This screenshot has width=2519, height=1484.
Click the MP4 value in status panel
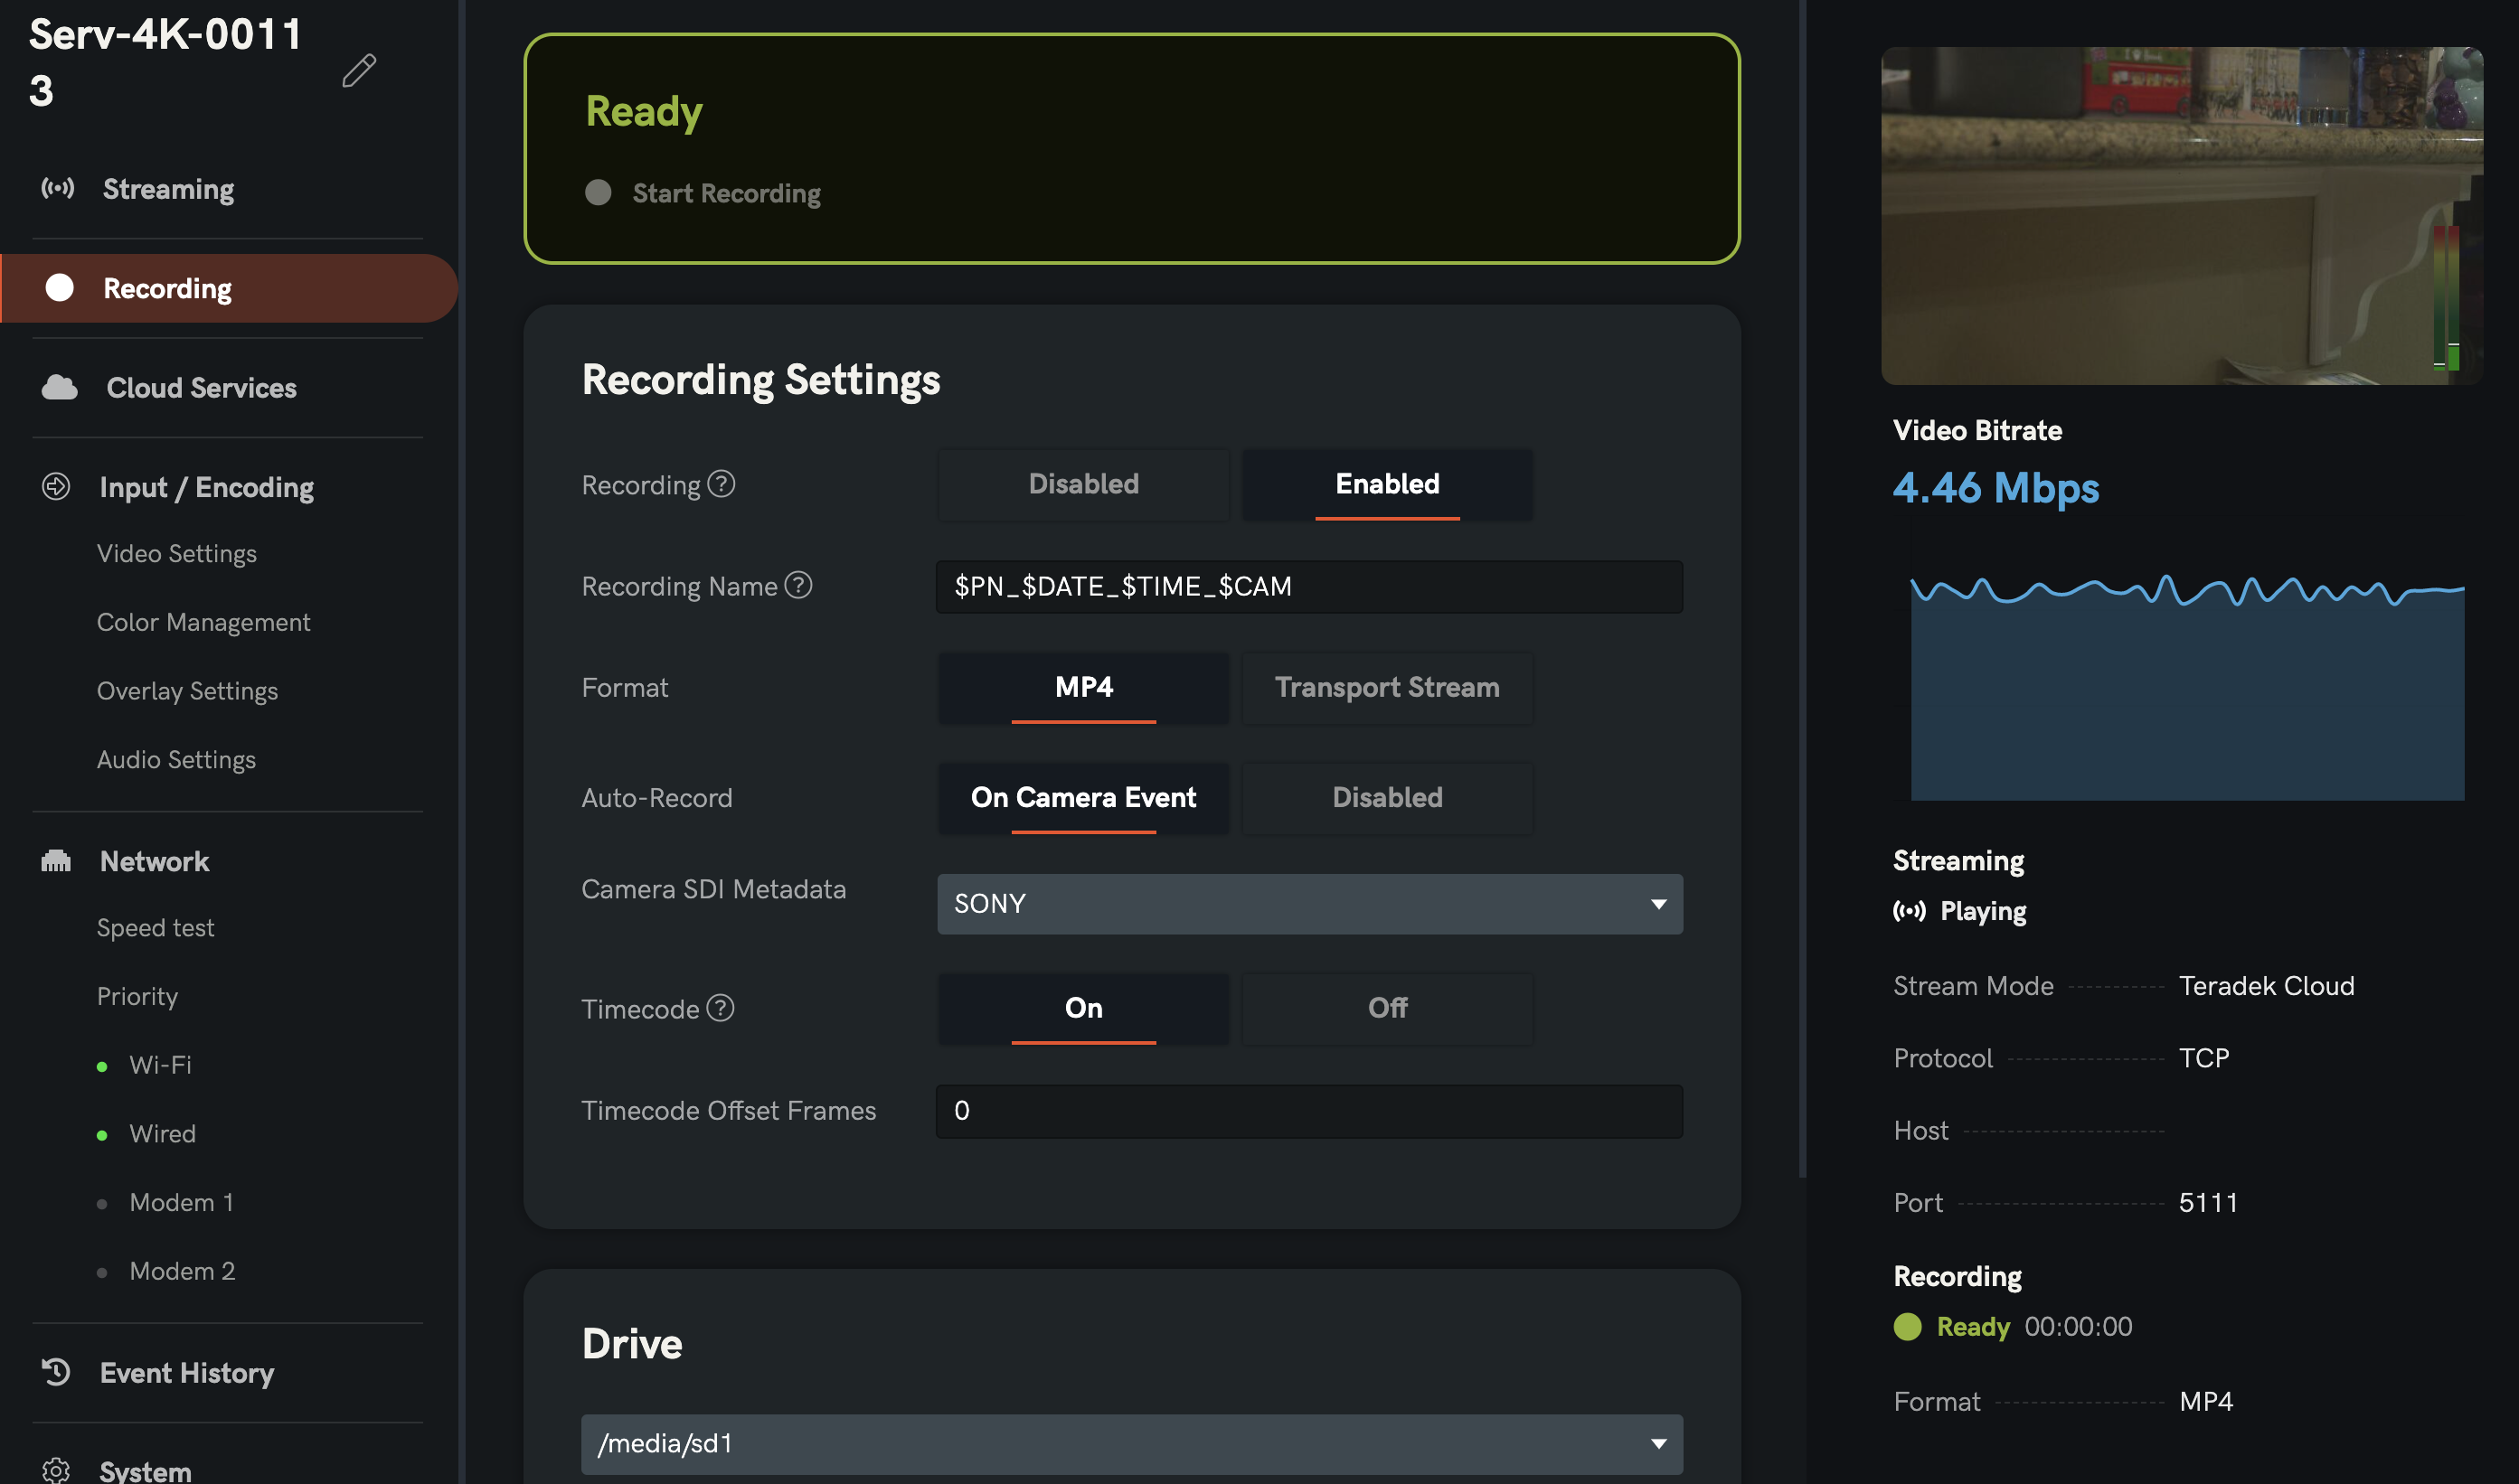tap(2206, 1402)
